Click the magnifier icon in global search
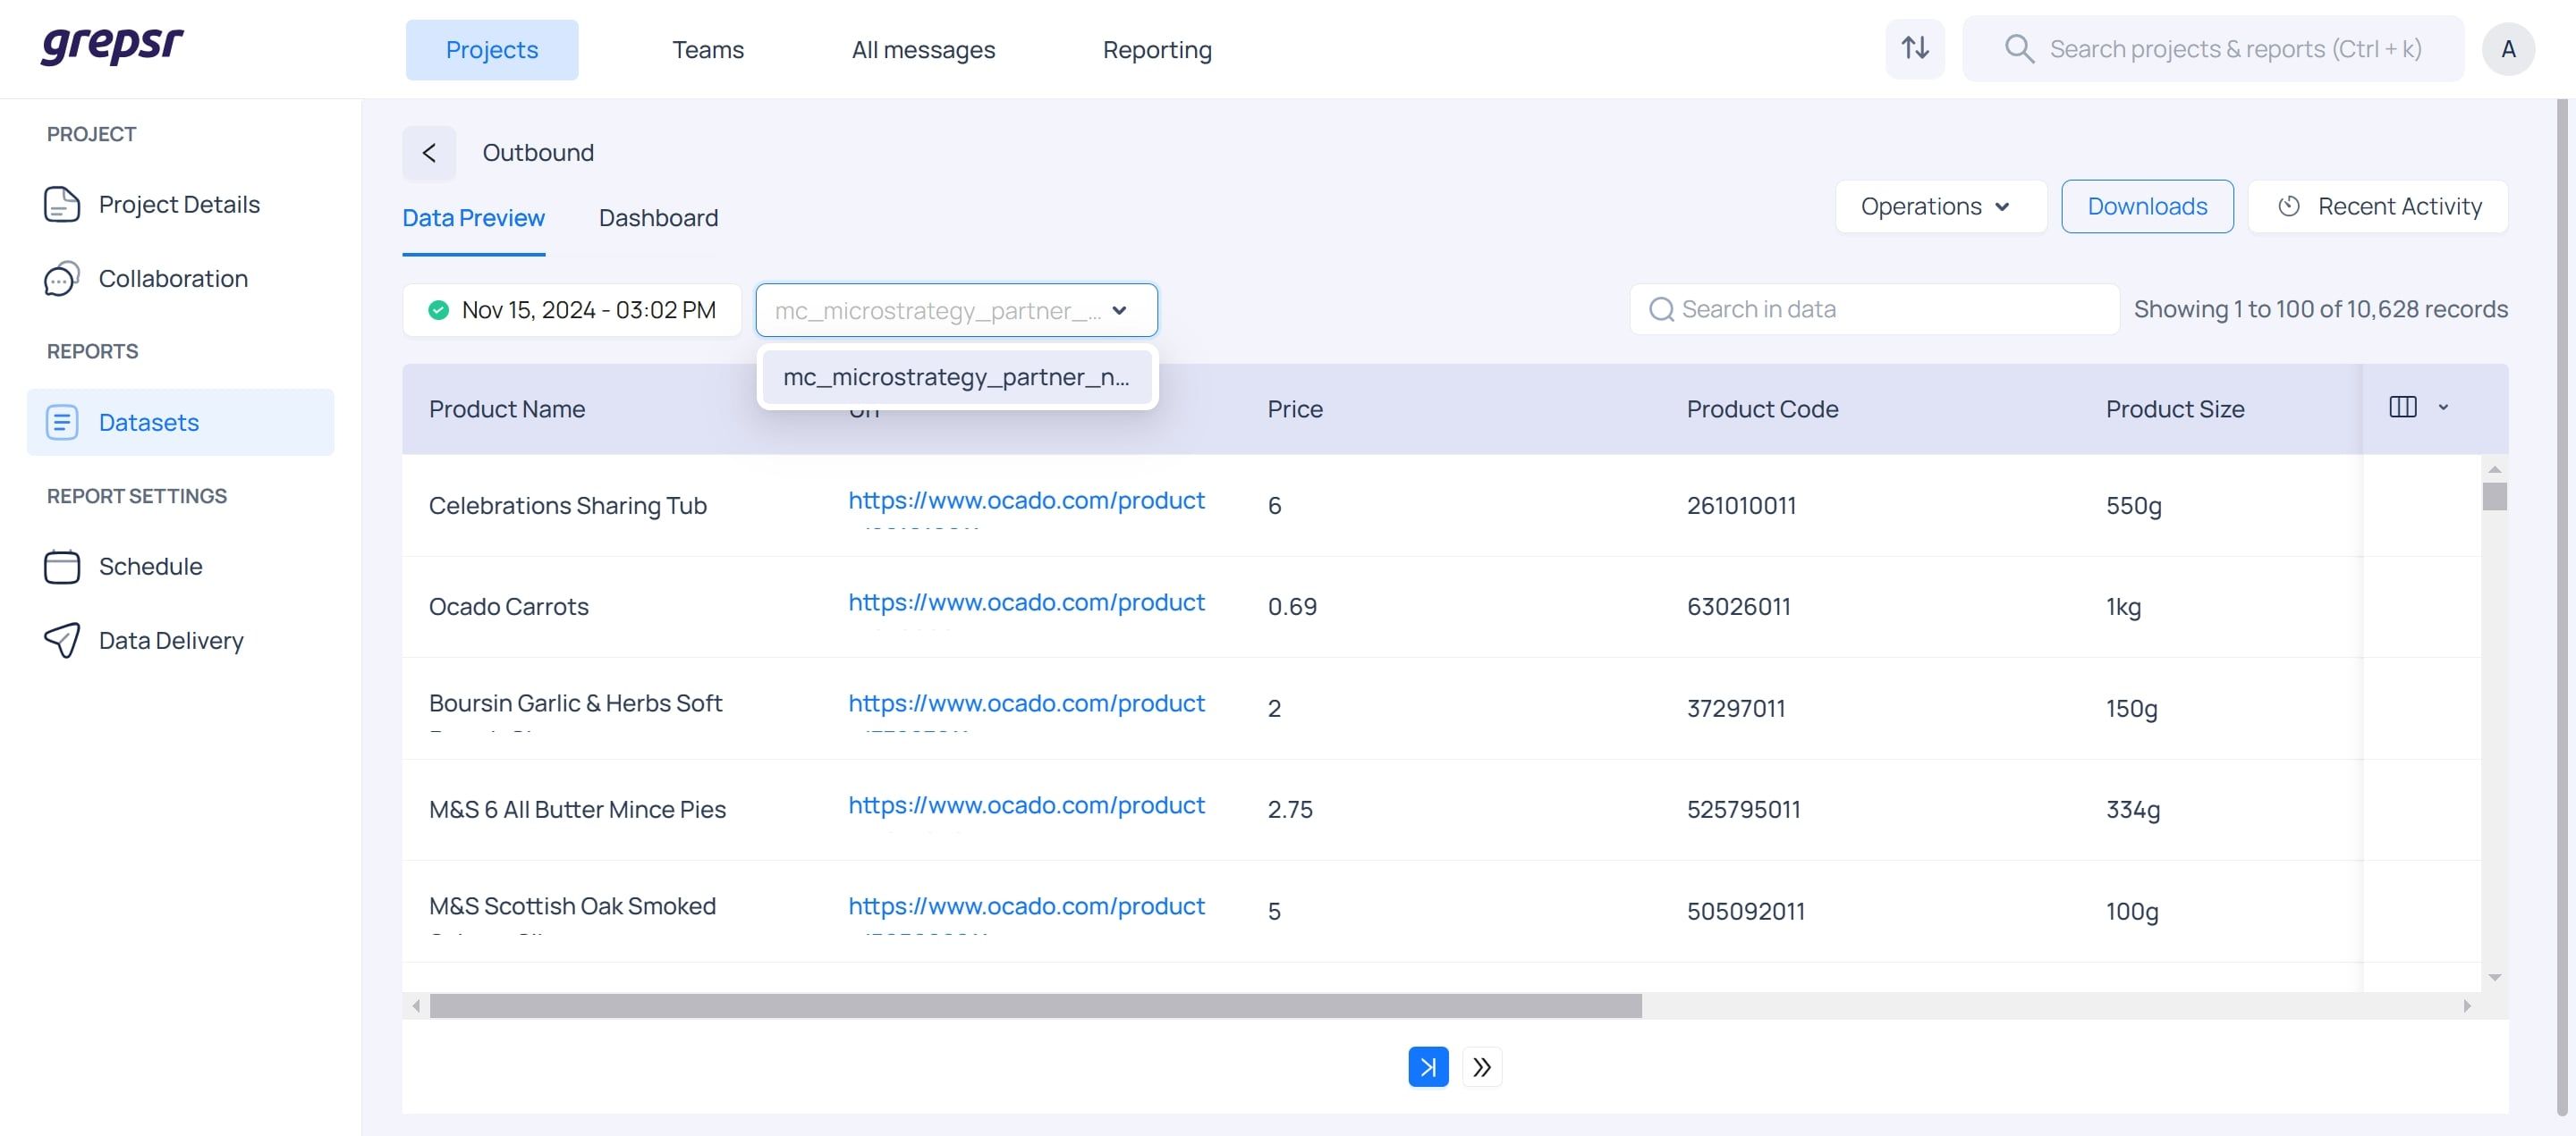This screenshot has height=1136, width=2576. 2019,49
